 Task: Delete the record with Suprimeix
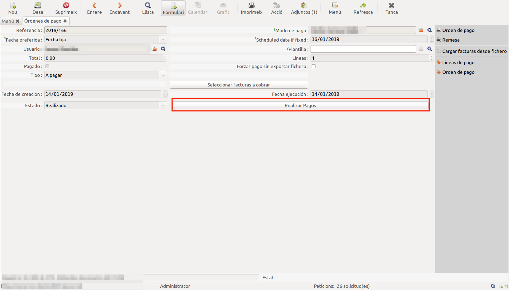pyautogui.click(x=66, y=8)
